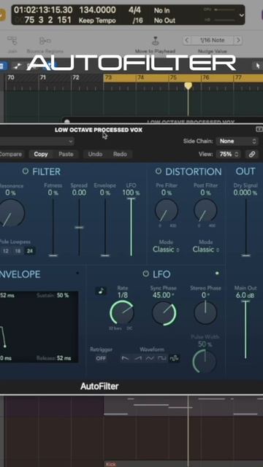The height and width of the screenshot is (467, 263).
Task: Click the Sustain 50 % value
Action: pyautogui.click(x=63, y=295)
